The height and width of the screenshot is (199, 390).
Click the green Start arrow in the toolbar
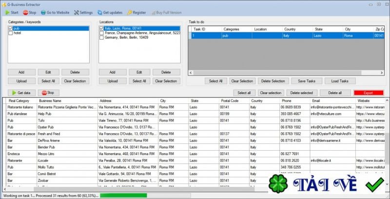tap(7, 13)
